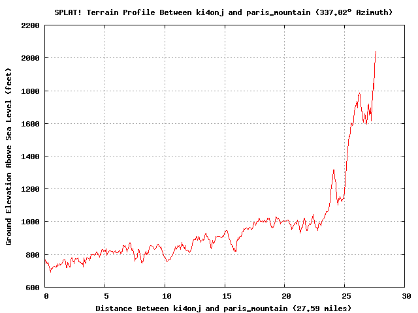Click the distance axis tick labeled 15

click(225, 295)
